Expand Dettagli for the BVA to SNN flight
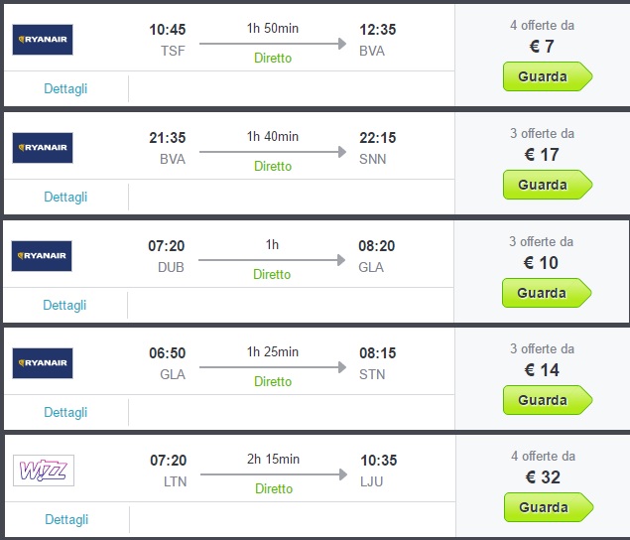The height and width of the screenshot is (540, 630). pos(65,197)
